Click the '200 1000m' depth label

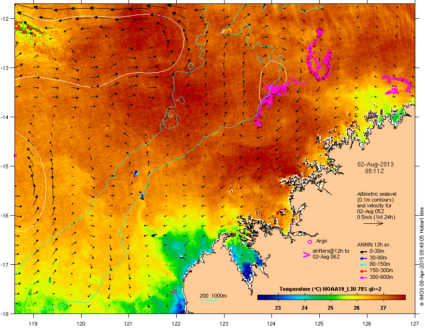coord(213,296)
